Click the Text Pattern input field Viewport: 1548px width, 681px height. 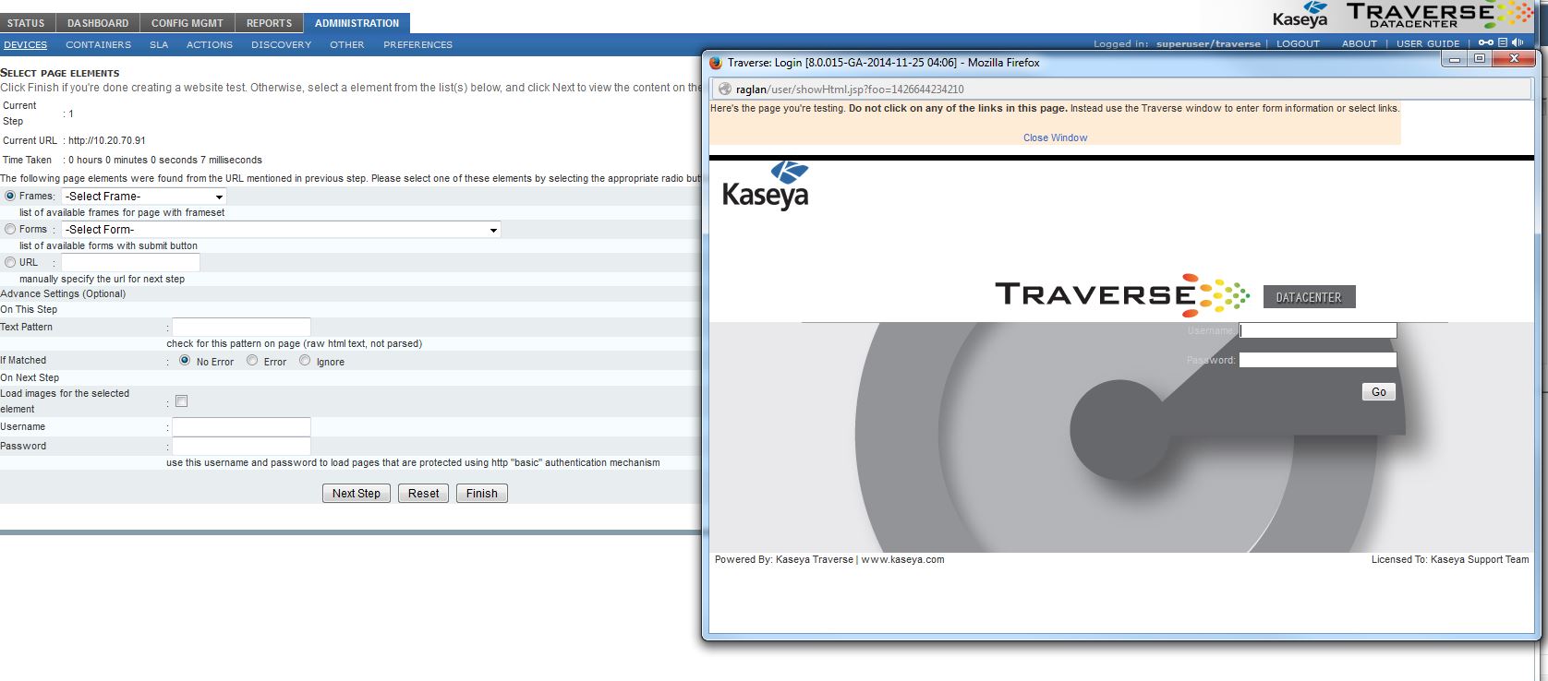click(241, 328)
